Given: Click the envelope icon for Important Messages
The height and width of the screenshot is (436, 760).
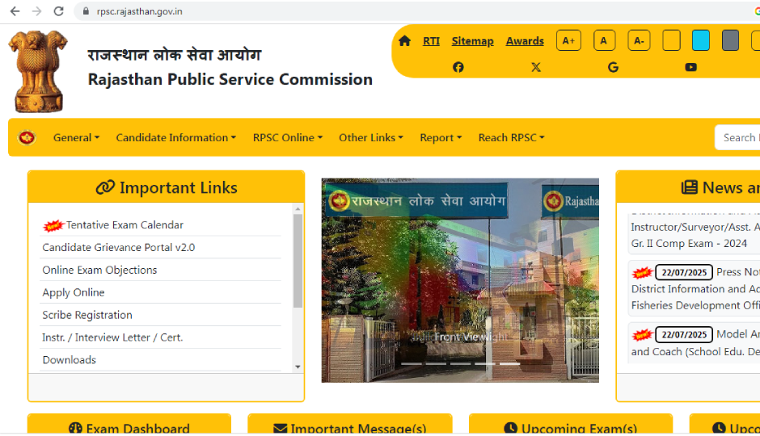Looking at the screenshot, I should (x=281, y=429).
